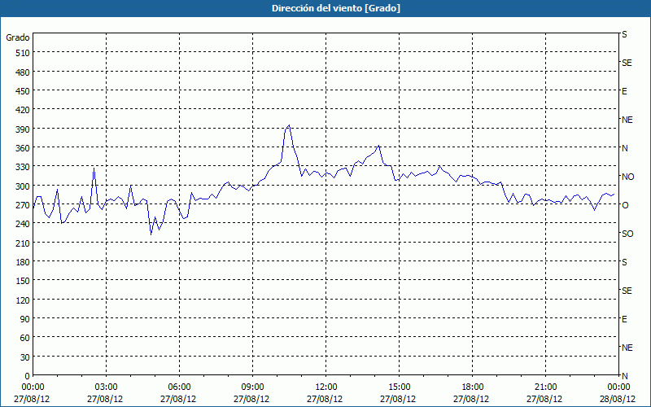Select the 06:00 time label
The image size is (651, 407).
click(179, 387)
